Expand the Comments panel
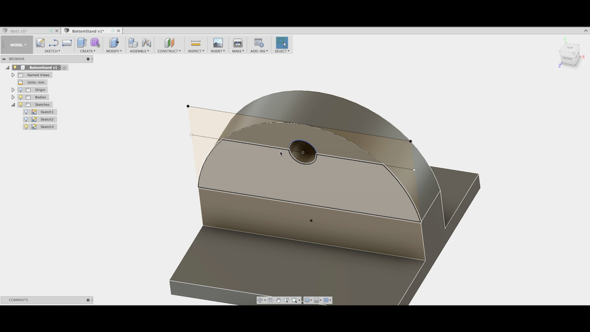This screenshot has width=590, height=332. (88, 300)
